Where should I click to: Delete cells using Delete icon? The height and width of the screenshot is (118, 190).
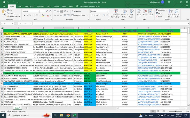pyautogui.click(x=145, y=13)
